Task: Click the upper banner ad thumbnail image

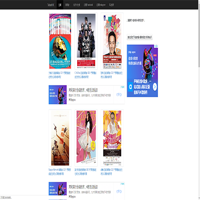Action: pyautogui.click(x=58, y=94)
